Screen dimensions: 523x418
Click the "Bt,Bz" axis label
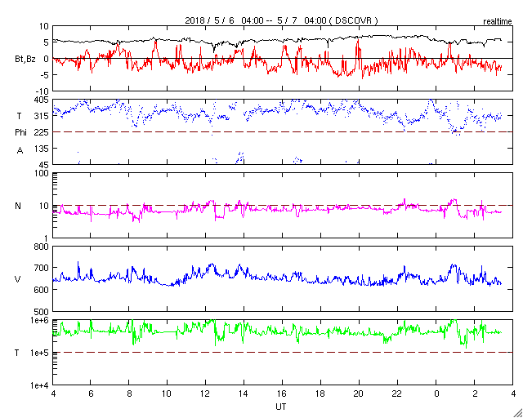point(25,60)
